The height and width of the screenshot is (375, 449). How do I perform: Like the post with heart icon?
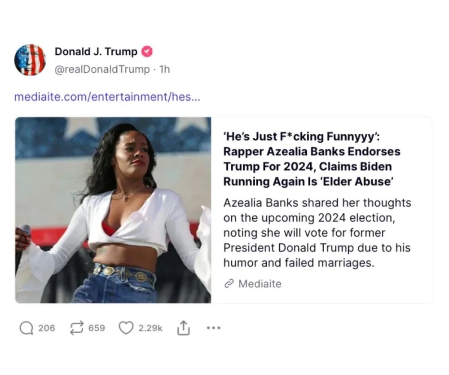(x=126, y=328)
